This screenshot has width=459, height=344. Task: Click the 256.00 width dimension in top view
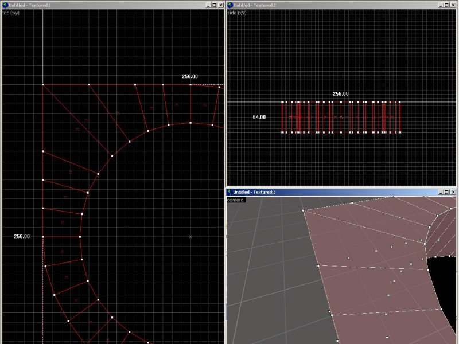coord(190,76)
